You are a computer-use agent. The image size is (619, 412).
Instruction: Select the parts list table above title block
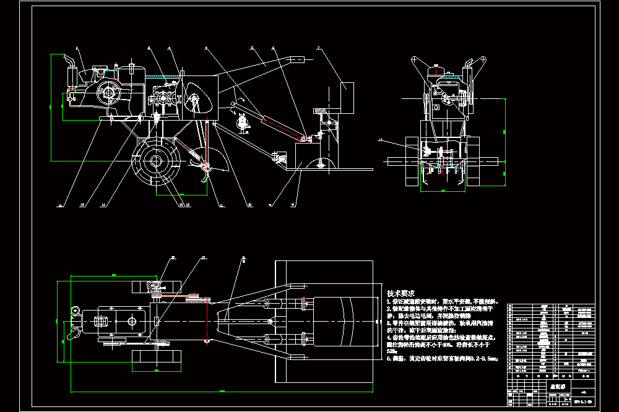pos(551,338)
